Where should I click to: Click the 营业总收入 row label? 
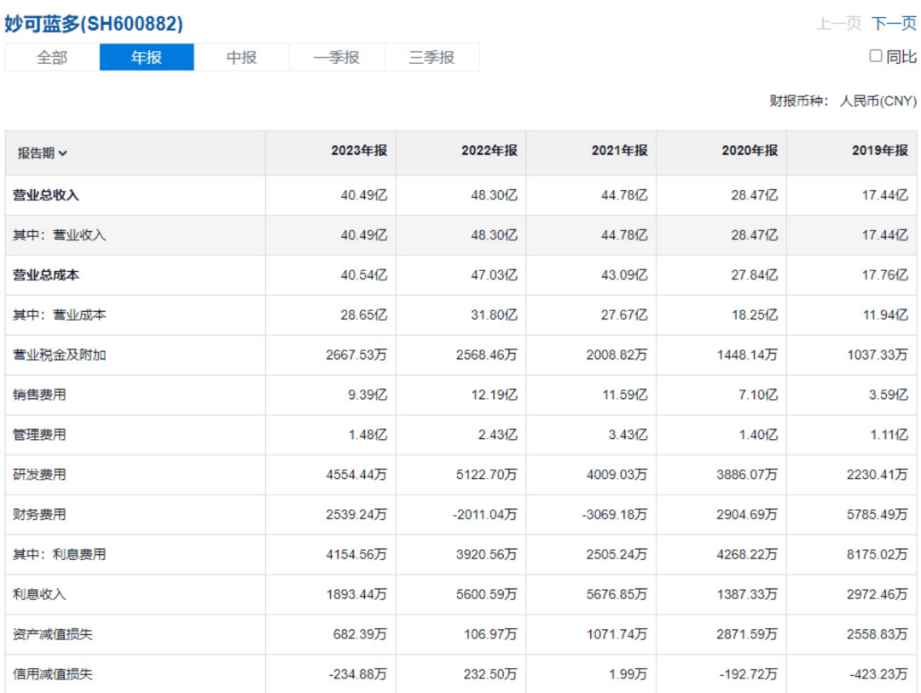[x=46, y=195]
